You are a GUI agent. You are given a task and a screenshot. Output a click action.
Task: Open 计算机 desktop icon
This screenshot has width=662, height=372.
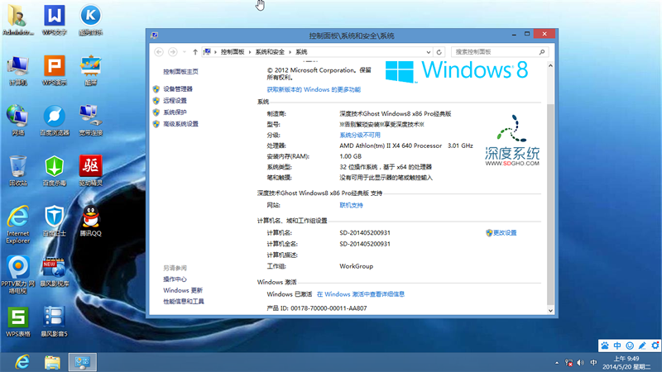click(x=17, y=70)
